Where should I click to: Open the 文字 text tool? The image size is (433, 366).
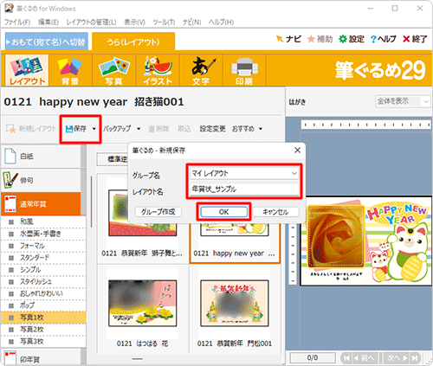(201, 70)
